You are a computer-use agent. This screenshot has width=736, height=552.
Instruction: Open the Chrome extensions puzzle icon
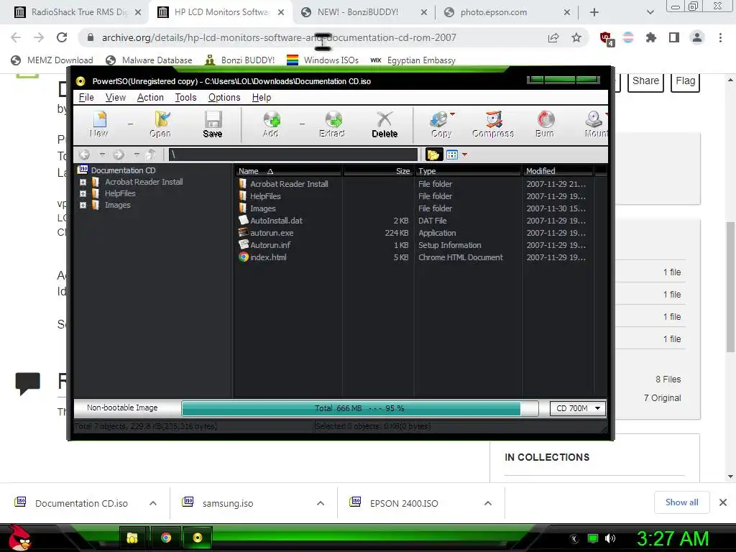point(650,37)
